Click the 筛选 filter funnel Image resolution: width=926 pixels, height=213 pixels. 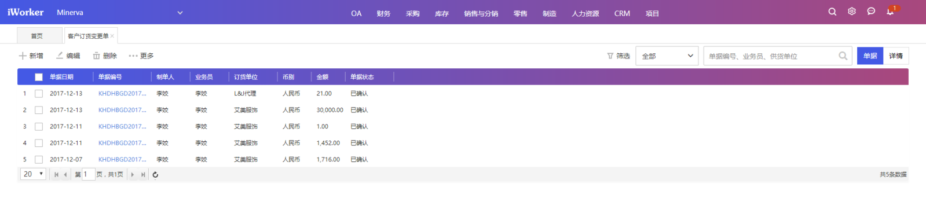(618, 56)
